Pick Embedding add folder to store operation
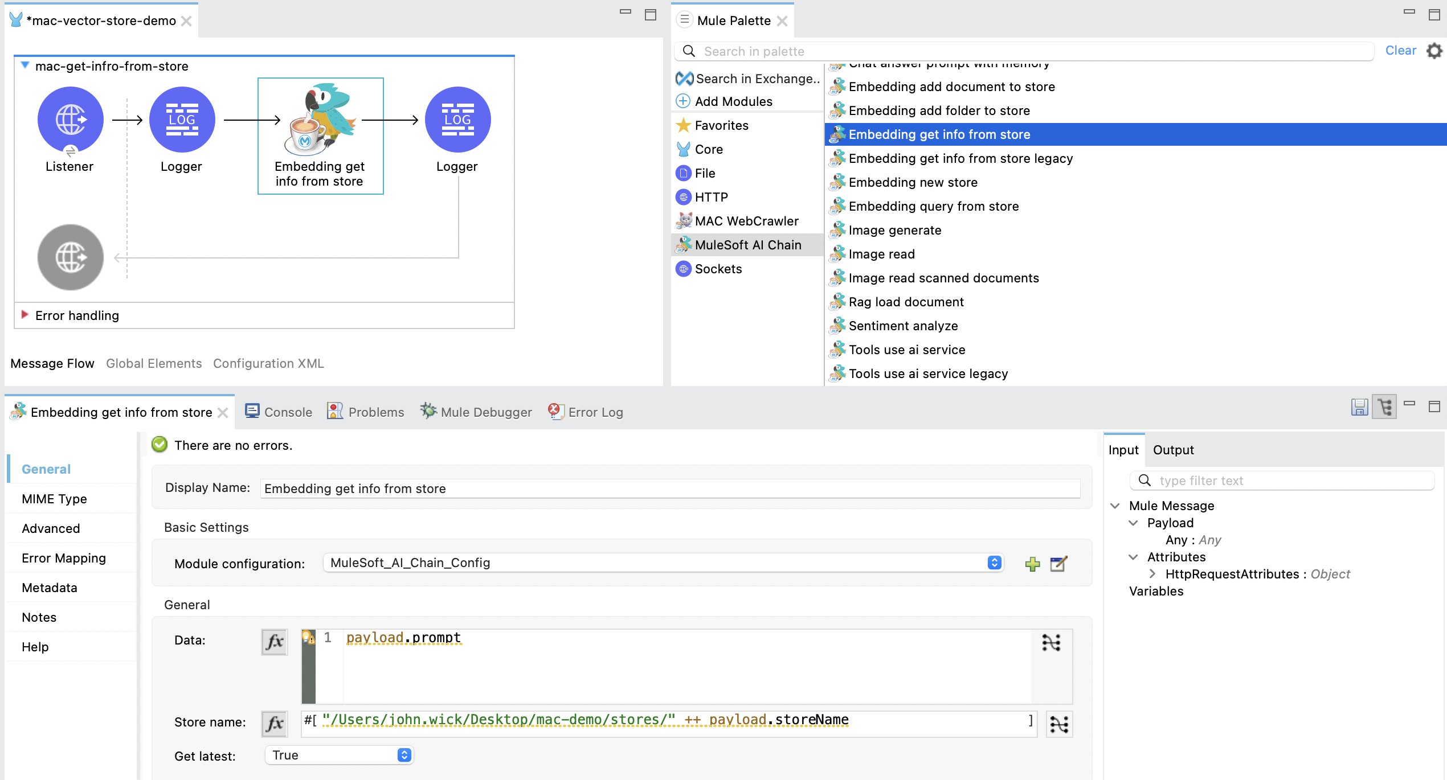This screenshot has height=780, width=1447. click(x=930, y=110)
